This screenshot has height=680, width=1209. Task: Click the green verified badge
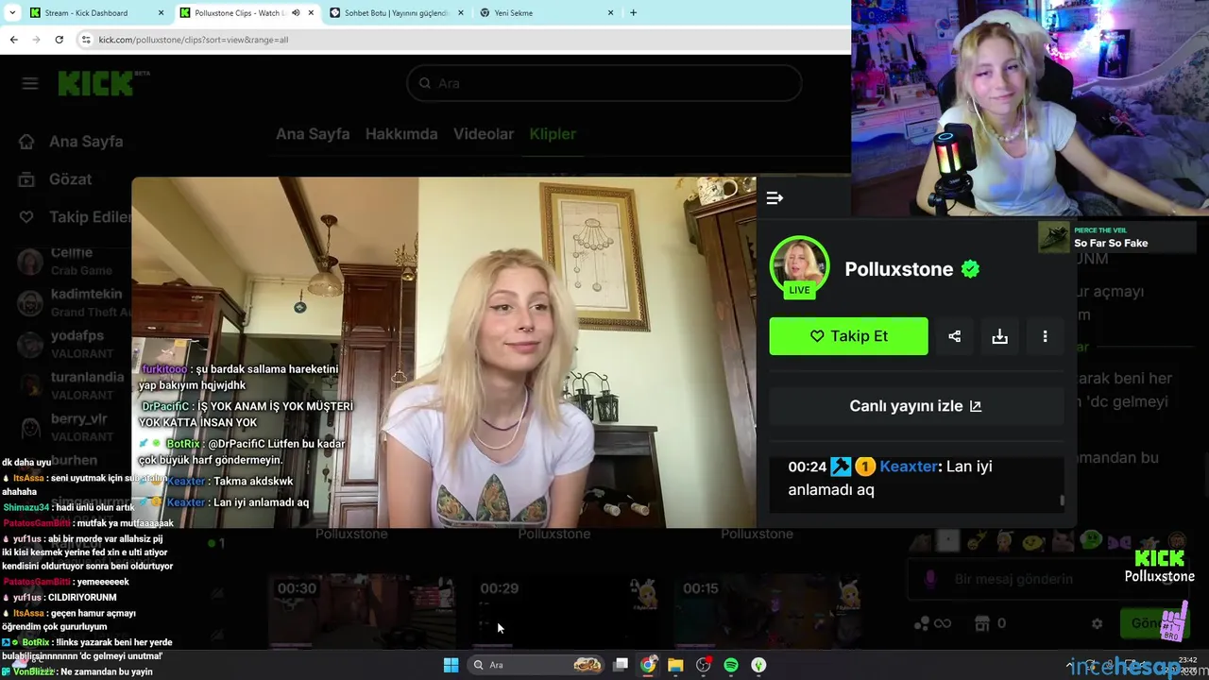tap(970, 269)
